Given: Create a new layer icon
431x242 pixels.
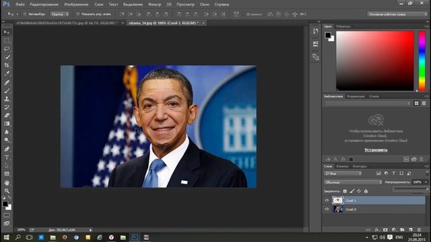Looking at the screenshot, I should pyautogui.click(x=411, y=230).
